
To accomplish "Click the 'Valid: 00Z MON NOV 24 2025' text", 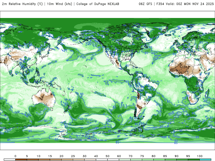I will coord(190,4).
